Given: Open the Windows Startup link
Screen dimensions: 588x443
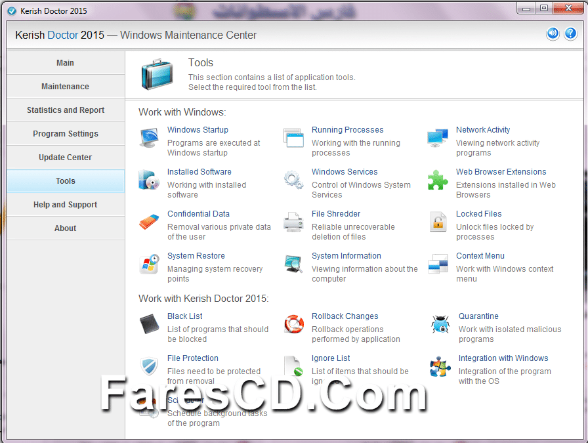Looking at the screenshot, I should click(198, 130).
